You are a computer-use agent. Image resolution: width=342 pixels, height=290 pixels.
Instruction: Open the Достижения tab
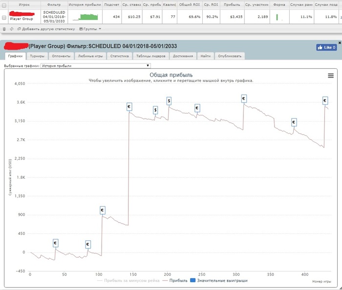183,56
